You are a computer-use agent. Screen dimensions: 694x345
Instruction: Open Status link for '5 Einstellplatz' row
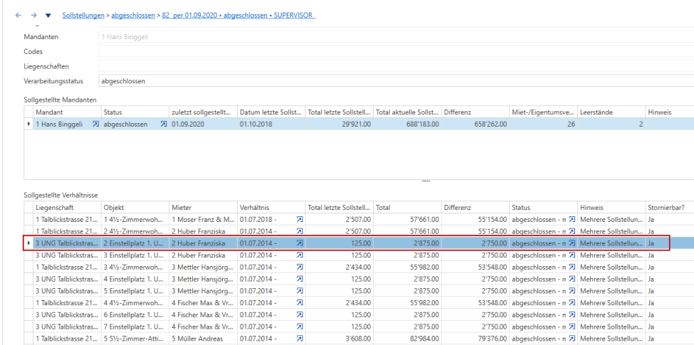[572, 291]
